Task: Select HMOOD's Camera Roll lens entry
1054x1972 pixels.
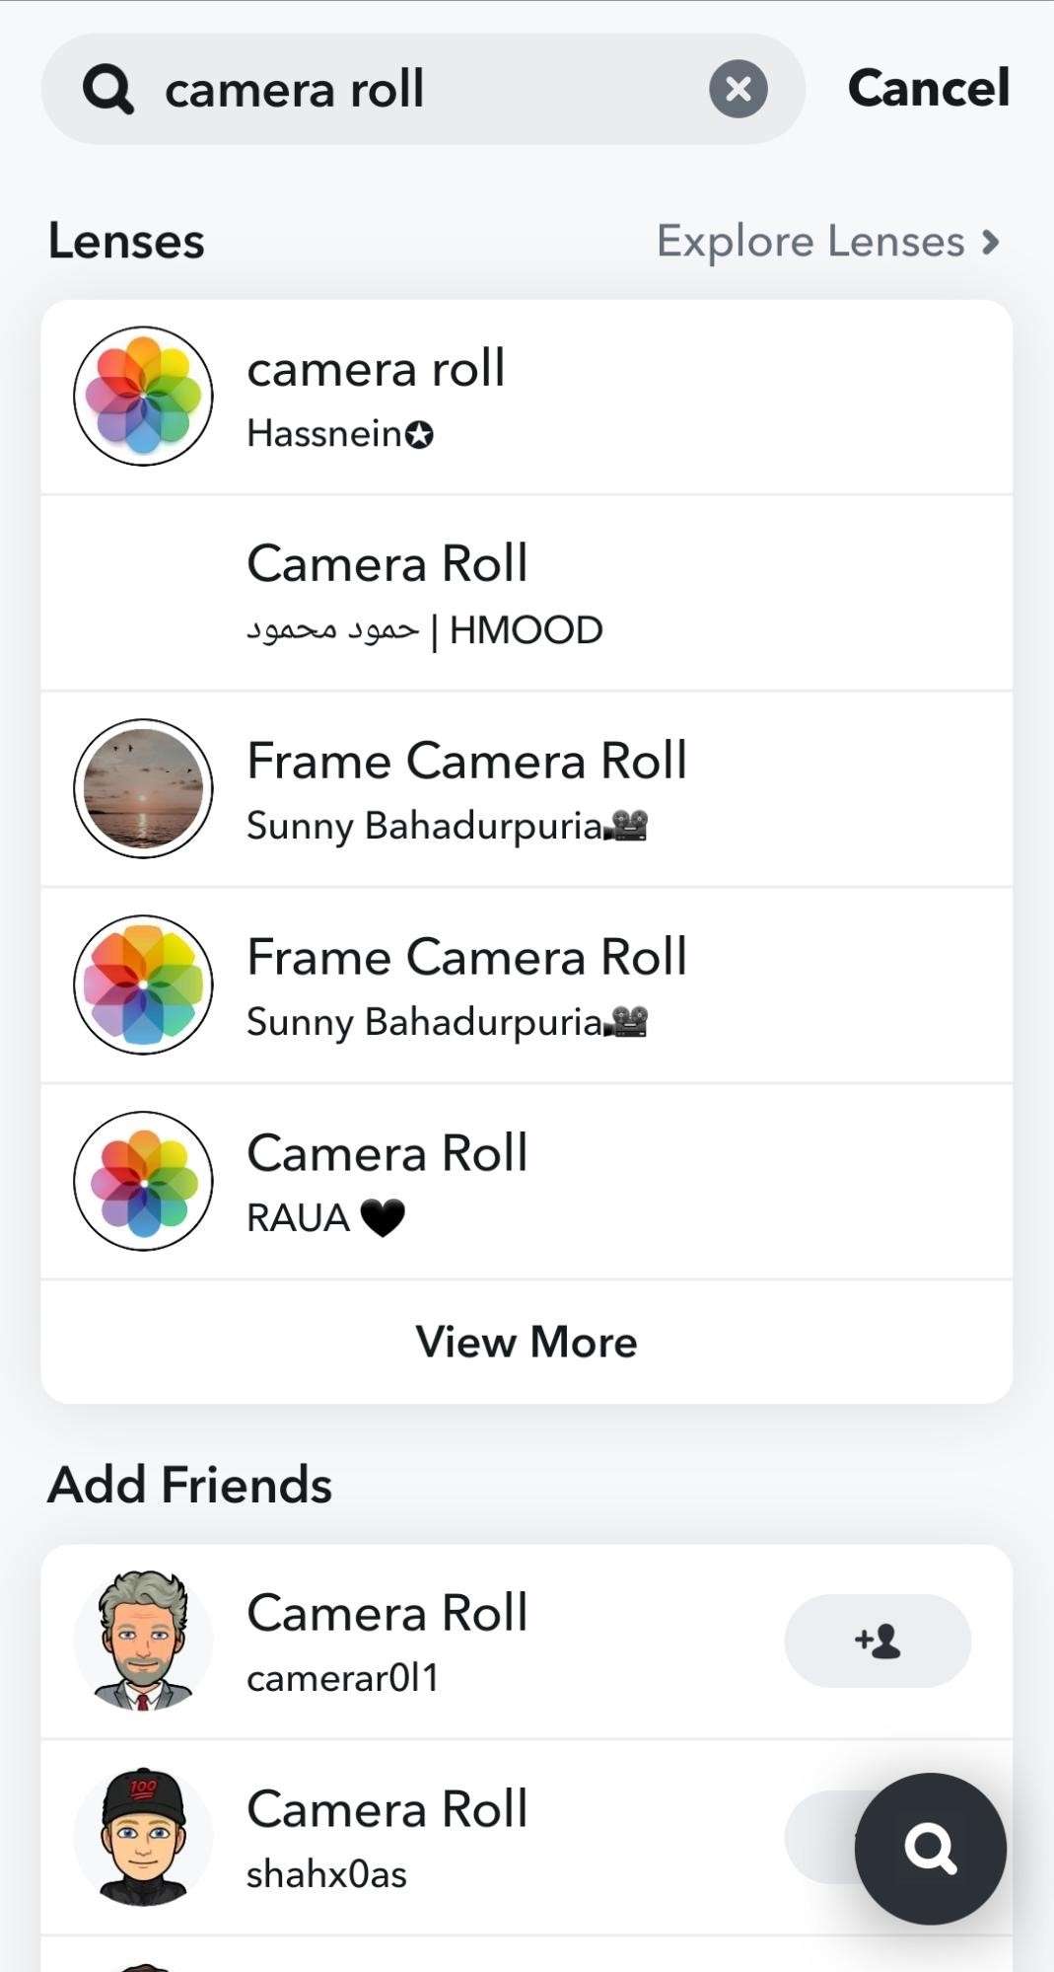Action: [527, 593]
